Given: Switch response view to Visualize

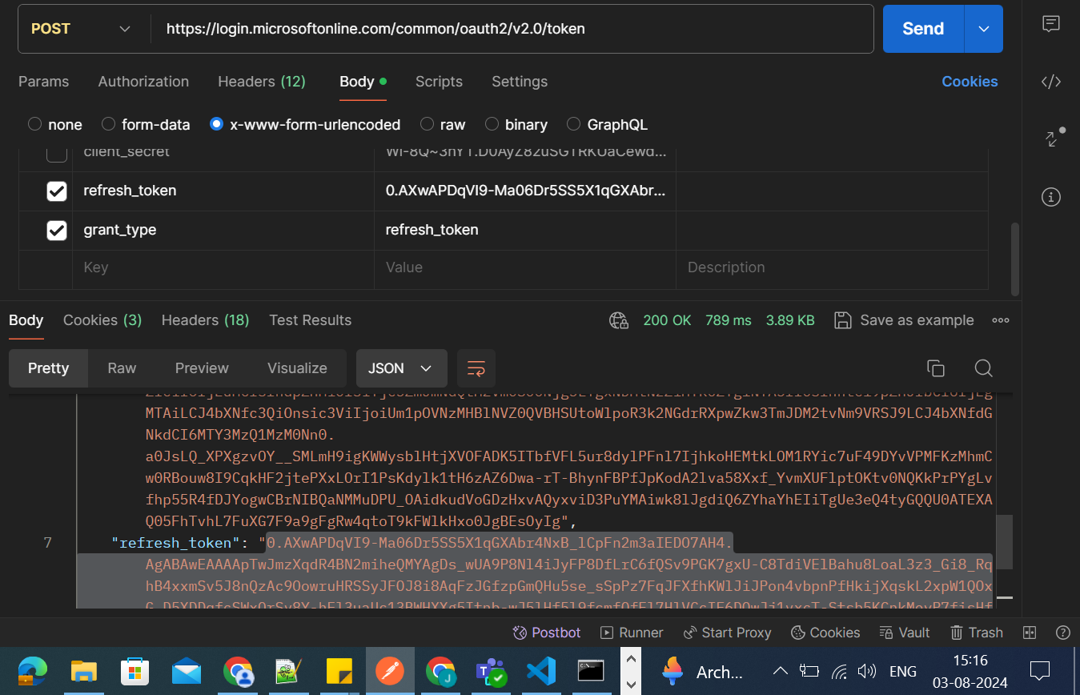Looking at the screenshot, I should 297,368.
